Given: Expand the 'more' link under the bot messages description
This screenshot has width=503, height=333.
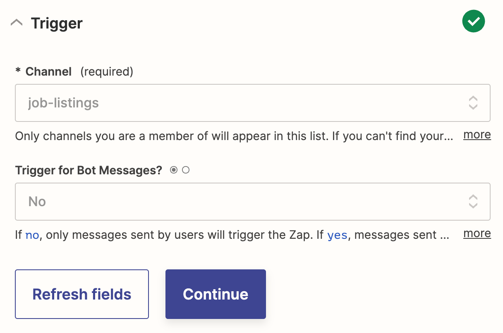Looking at the screenshot, I should click(477, 233).
